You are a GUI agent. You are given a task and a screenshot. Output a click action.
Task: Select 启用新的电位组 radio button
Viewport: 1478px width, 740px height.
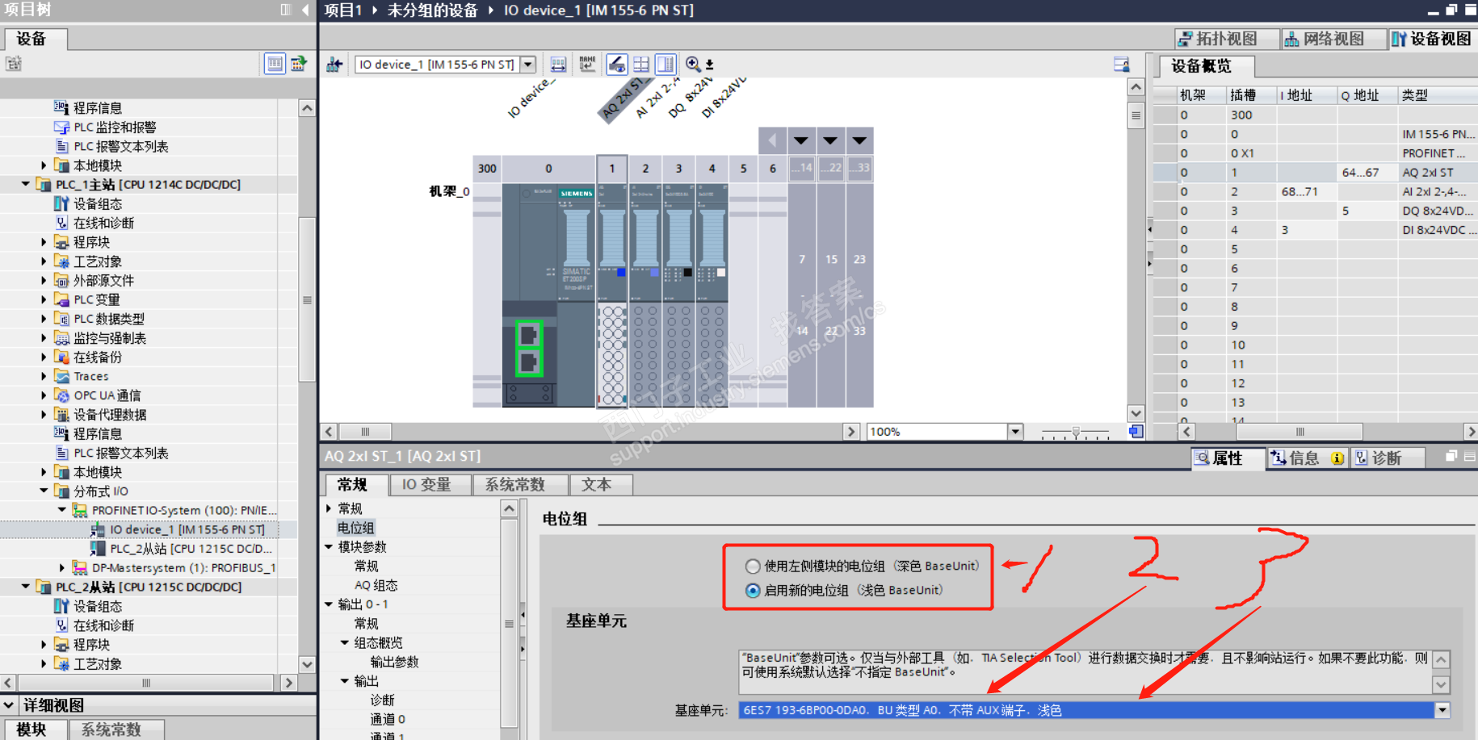[753, 591]
